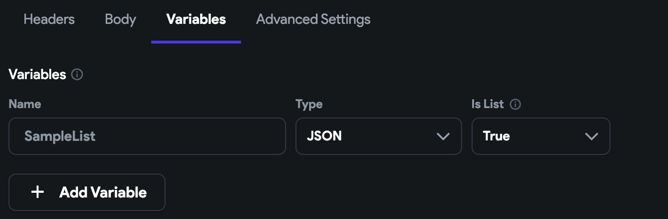668x219 pixels.
Task: Click the True value text in Is List
Action: 497,136
